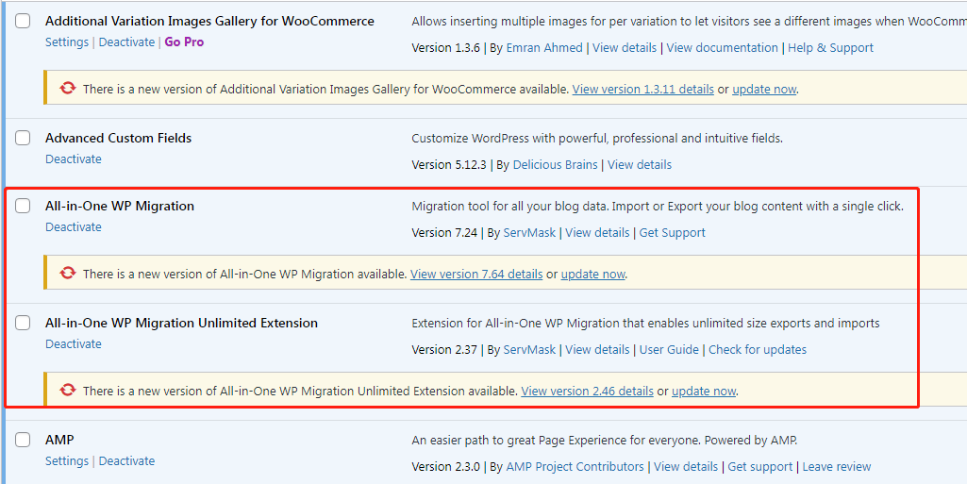
Task: Check the Additional Variation Images Gallery checkbox
Action: point(23,21)
